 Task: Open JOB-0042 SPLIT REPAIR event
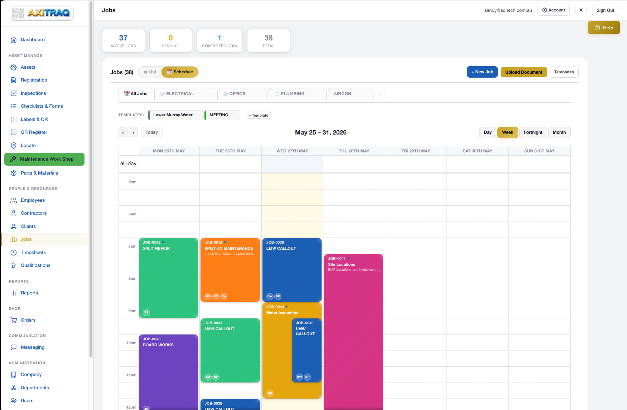168,278
